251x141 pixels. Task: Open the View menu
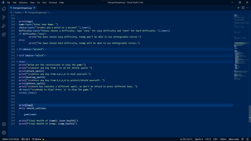(32, 2)
